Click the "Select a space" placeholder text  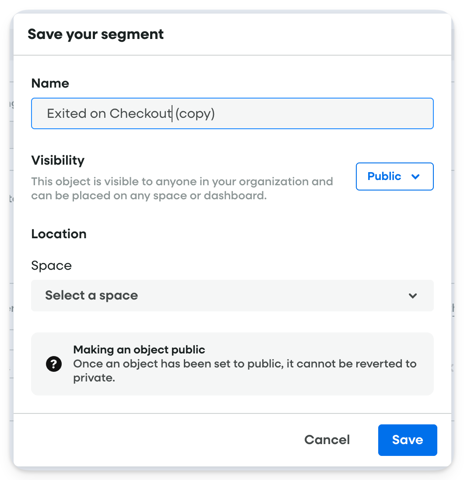91,296
